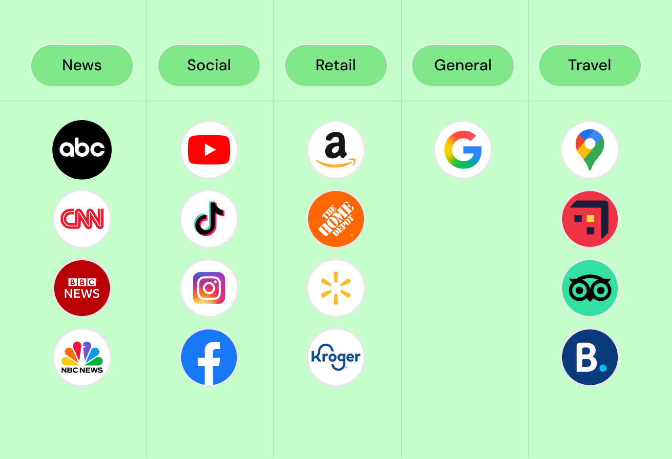
Task: Select the Tripadvisor owl icon
Action: click(590, 288)
